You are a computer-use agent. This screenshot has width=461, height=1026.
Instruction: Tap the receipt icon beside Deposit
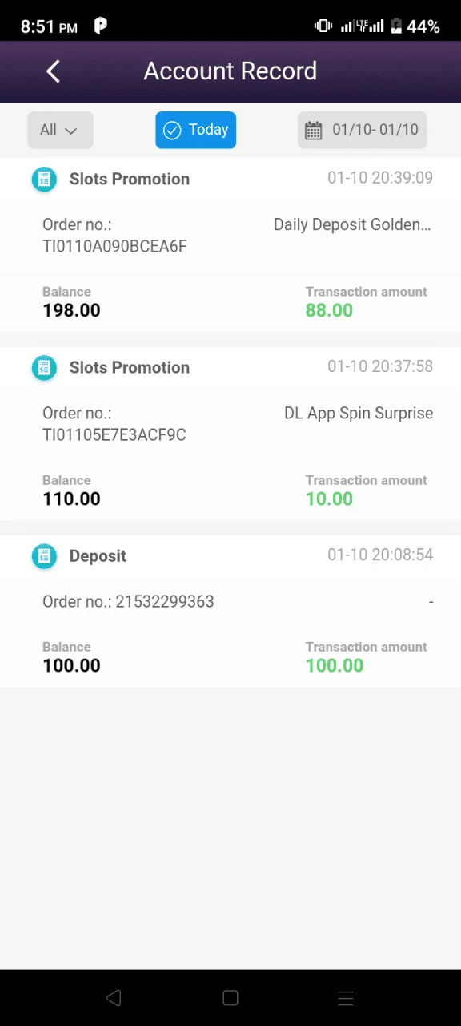coord(44,556)
